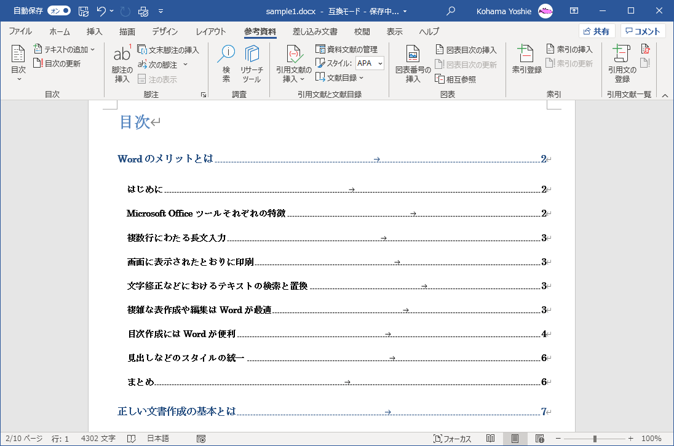Open the Quick Access Toolbar customize dropdown
The height and width of the screenshot is (446, 674).
(x=161, y=11)
